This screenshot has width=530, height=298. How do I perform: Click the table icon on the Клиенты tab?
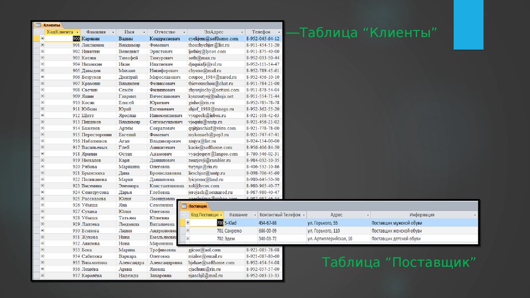point(38,25)
